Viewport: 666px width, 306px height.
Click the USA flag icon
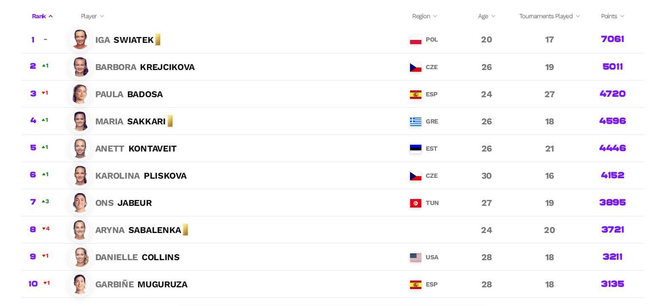coord(416,257)
